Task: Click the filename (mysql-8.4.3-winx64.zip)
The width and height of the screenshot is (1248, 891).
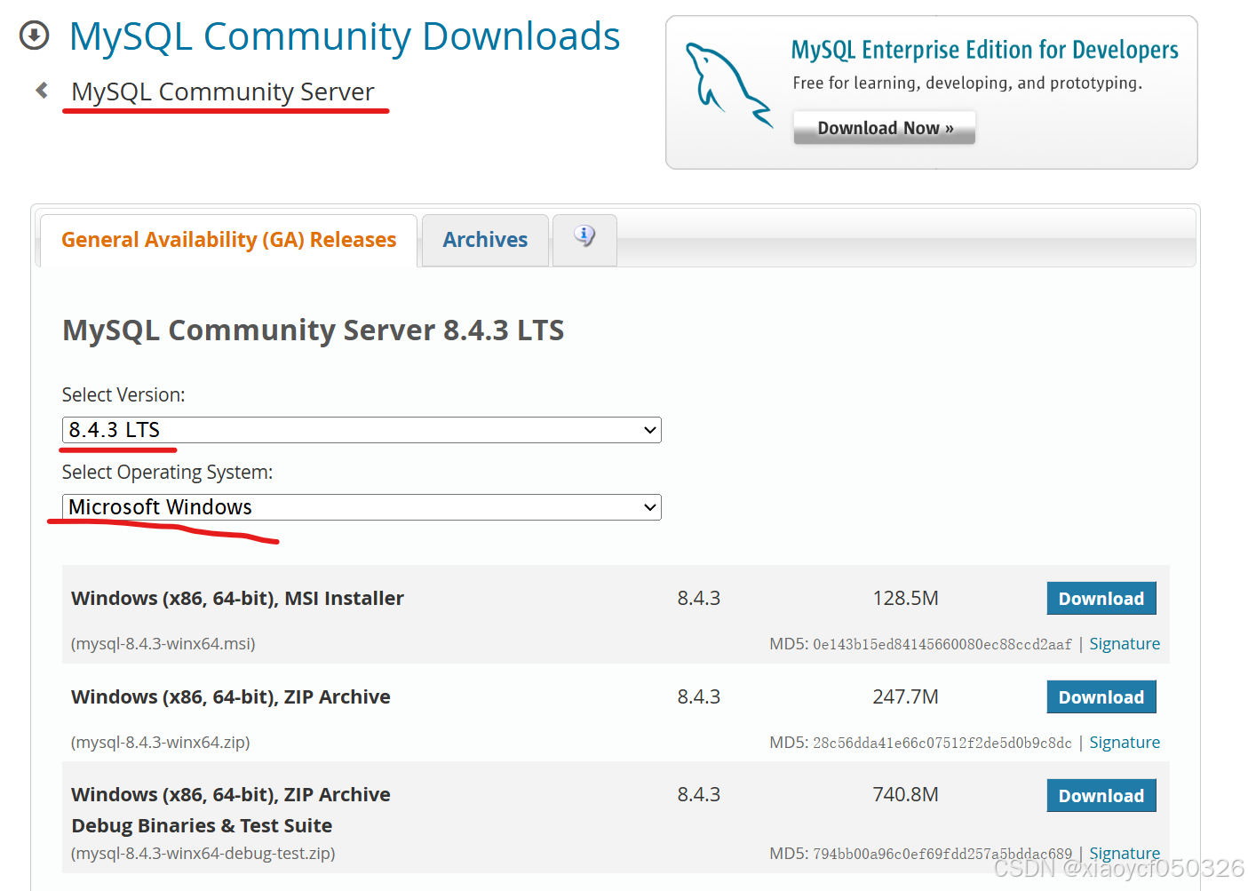Action: tap(161, 743)
